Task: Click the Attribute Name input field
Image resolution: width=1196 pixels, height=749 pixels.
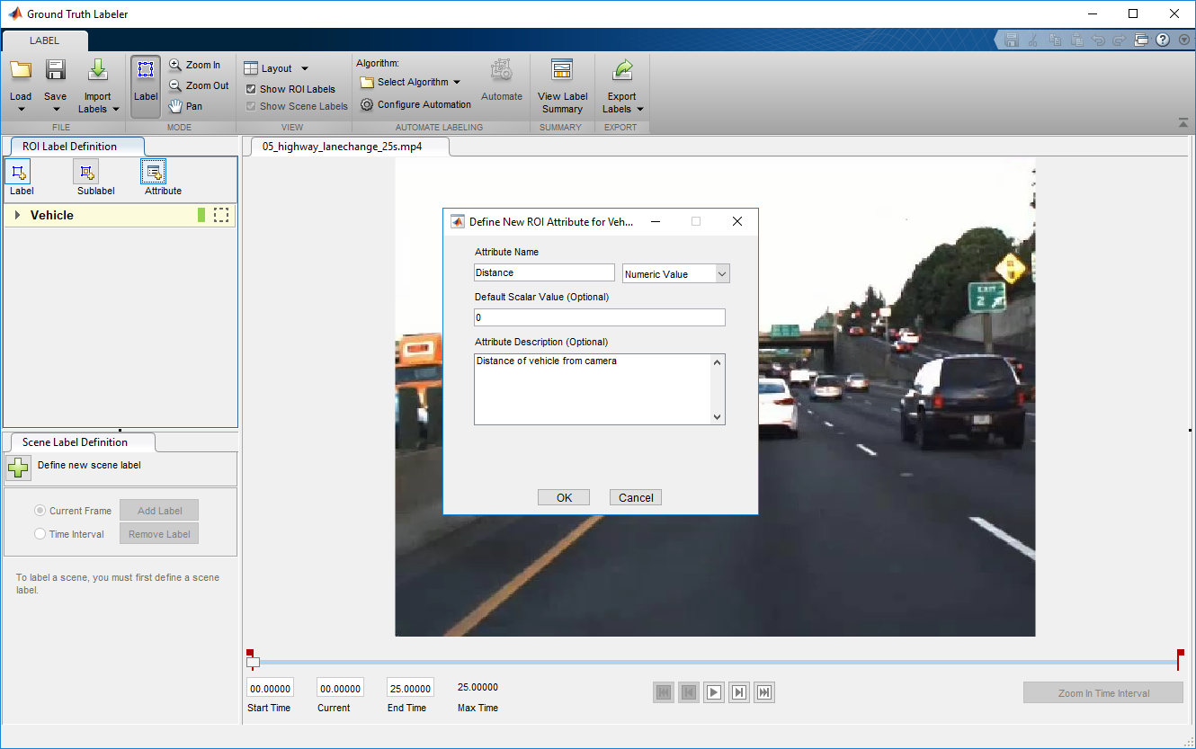Action: click(544, 272)
